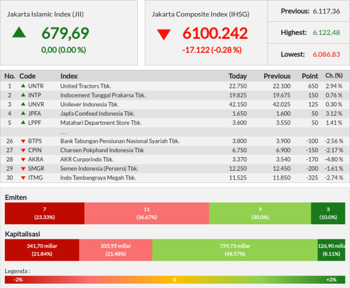Click 'Indocement Tunggal Prakarsa Tbk.' row name
Screen dimensions: 350x288
pyautogui.click(x=103, y=95)
